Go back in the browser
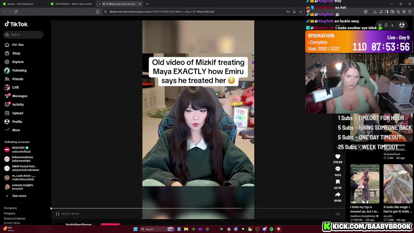This screenshot has height=233, width=414. [4, 12]
